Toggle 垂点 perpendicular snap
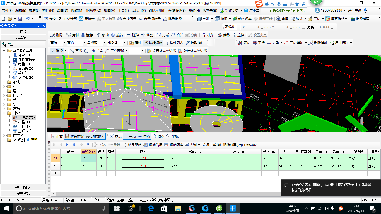 tap(130, 136)
